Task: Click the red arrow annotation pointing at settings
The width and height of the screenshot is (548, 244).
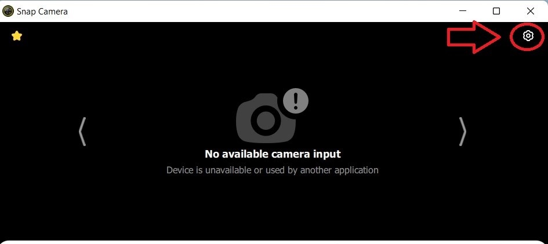Action: tap(474, 37)
